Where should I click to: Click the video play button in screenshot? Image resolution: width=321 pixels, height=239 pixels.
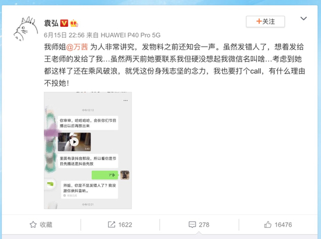(x=75, y=142)
